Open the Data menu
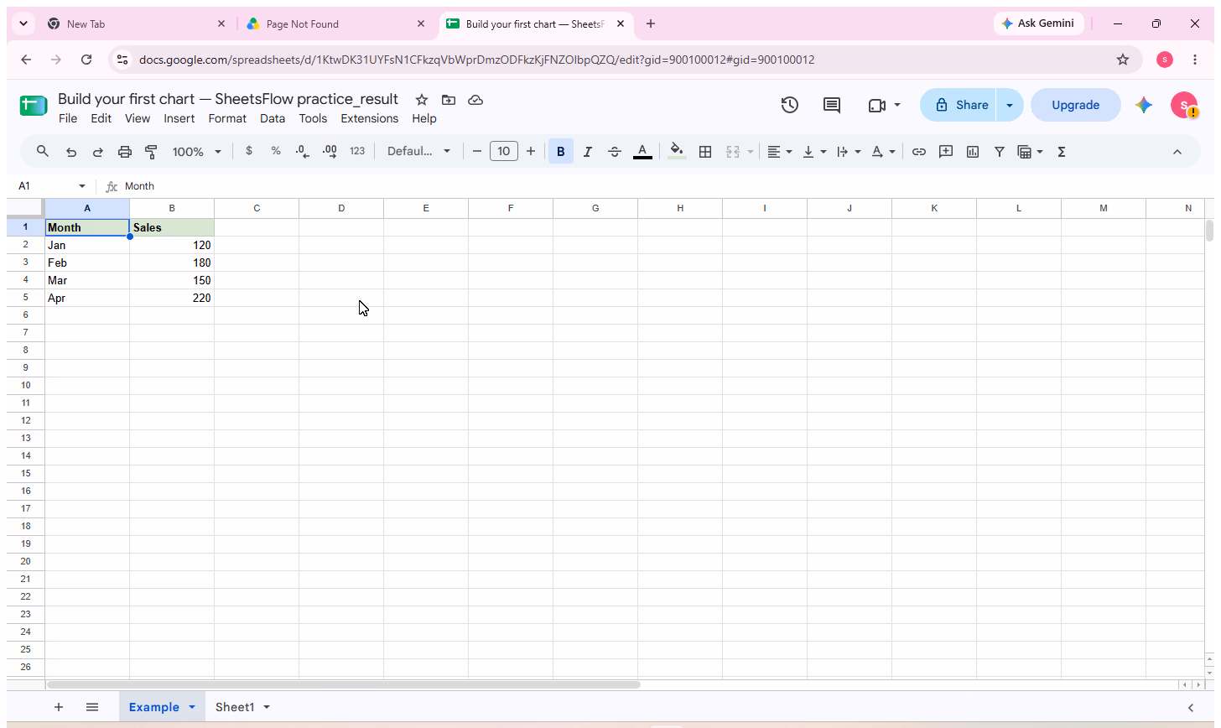 click(x=273, y=118)
